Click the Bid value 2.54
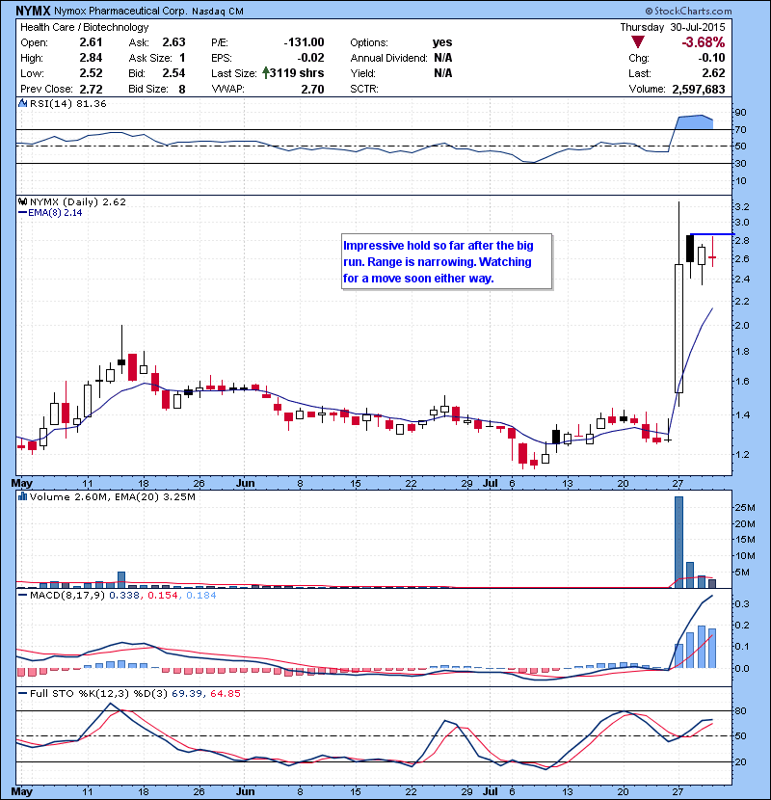 [x=174, y=73]
